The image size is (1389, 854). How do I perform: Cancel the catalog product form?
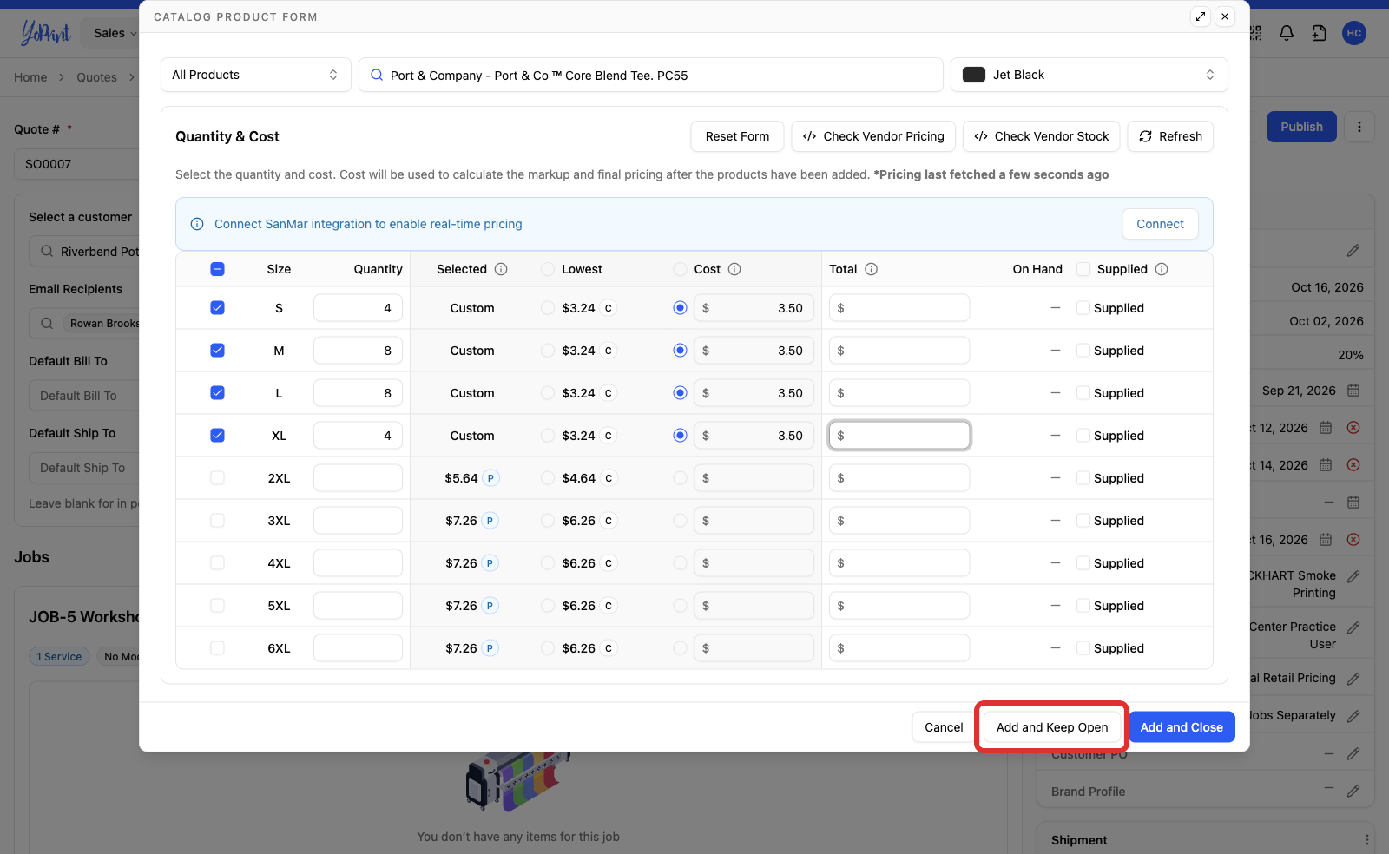(x=944, y=727)
